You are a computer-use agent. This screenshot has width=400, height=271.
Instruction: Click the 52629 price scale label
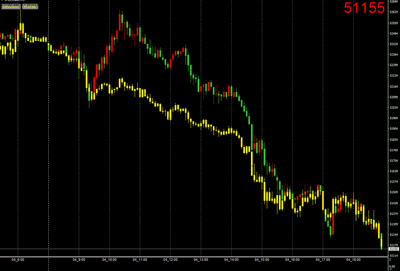(394, 12)
